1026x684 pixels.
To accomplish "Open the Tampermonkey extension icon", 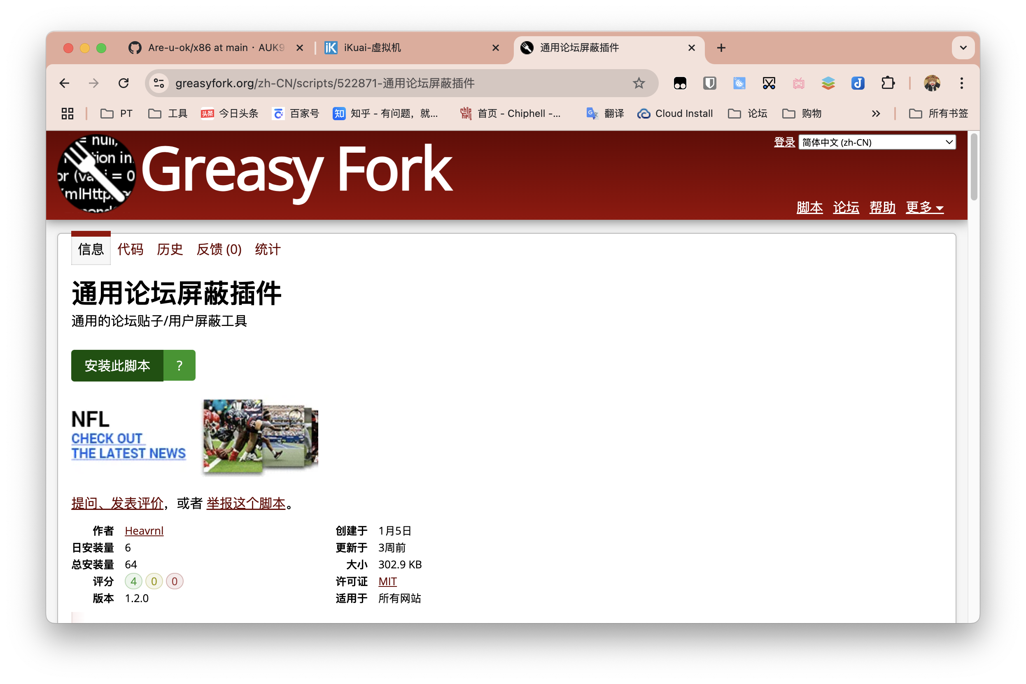I will (680, 83).
